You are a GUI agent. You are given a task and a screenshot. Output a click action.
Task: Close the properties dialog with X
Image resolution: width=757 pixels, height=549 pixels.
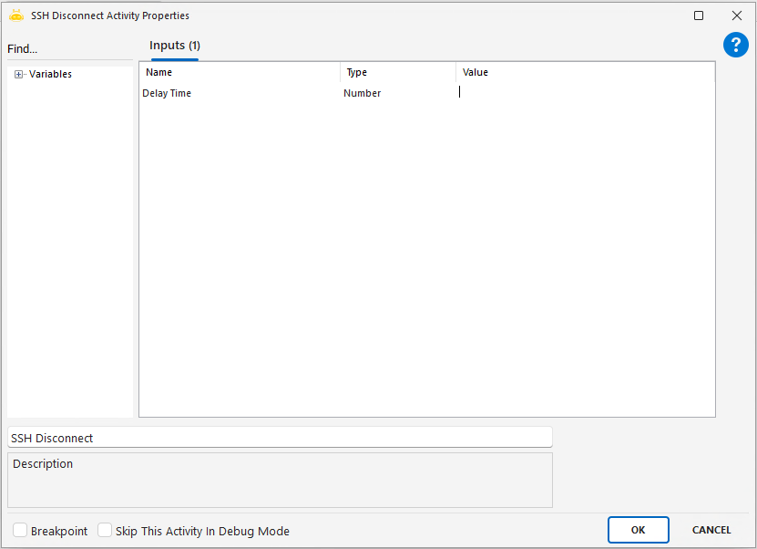coord(737,16)
